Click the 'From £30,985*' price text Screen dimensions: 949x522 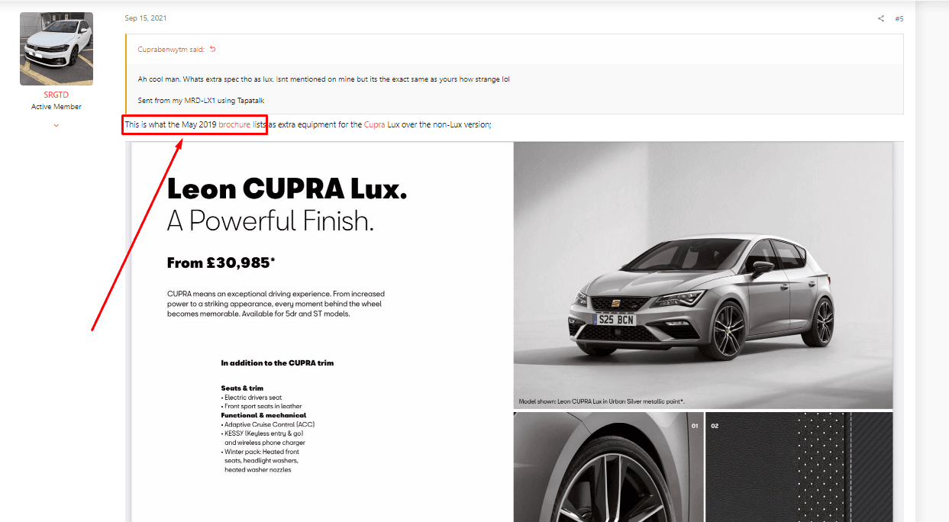point(221,263)
